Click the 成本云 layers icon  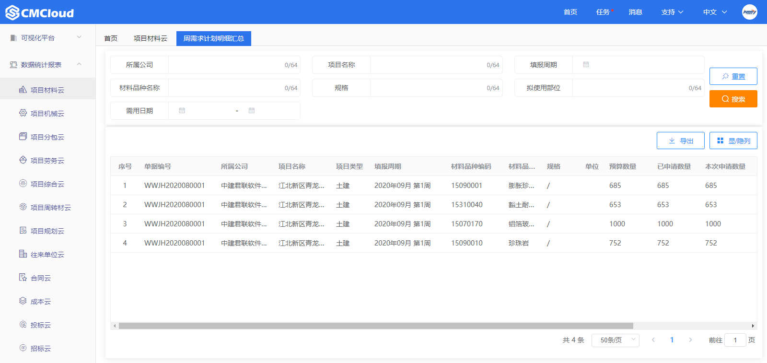click(x=23, y=301)
